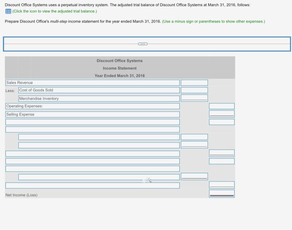
Task: Click the Cost of Goods Sold amount box
Action: 194,90
